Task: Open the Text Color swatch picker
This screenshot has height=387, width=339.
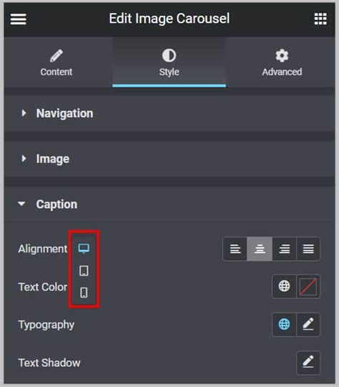Action: (308, 287)
